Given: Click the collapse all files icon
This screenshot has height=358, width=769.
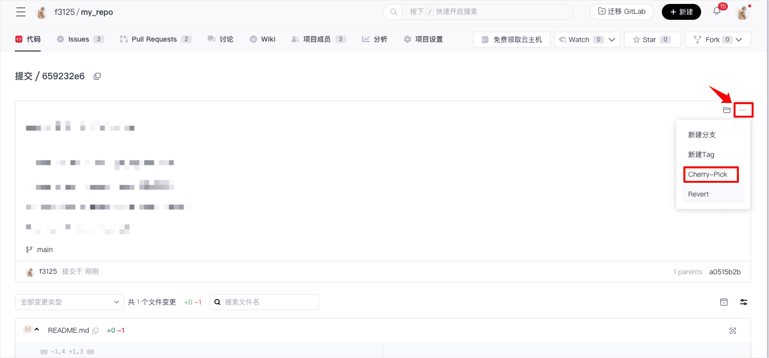Looking at the screenshot, I should pos(724,302).
